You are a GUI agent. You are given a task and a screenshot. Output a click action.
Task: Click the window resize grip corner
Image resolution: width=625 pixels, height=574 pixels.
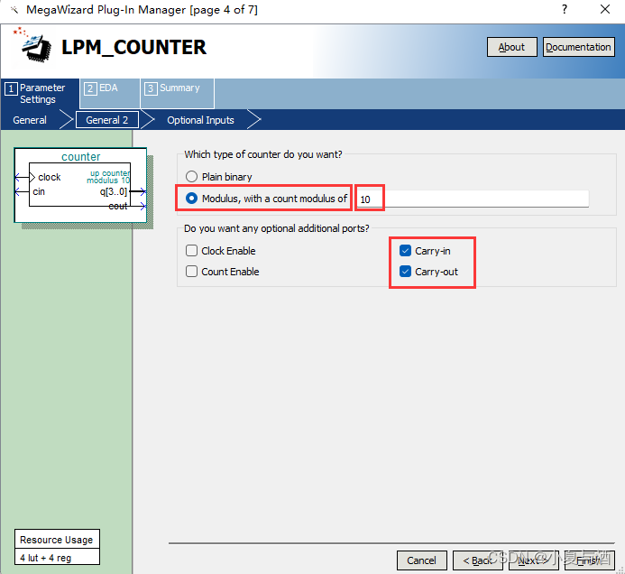[620, 569]
